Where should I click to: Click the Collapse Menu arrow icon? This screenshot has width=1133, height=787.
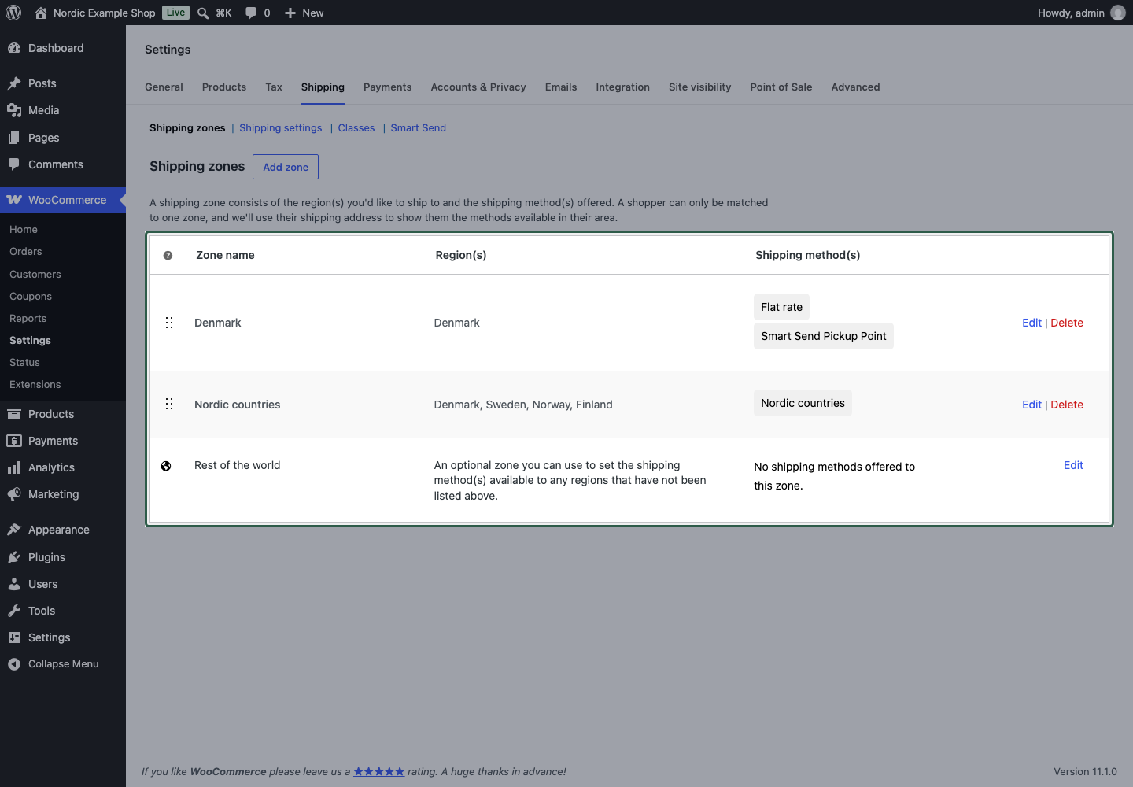click(14, 664)
